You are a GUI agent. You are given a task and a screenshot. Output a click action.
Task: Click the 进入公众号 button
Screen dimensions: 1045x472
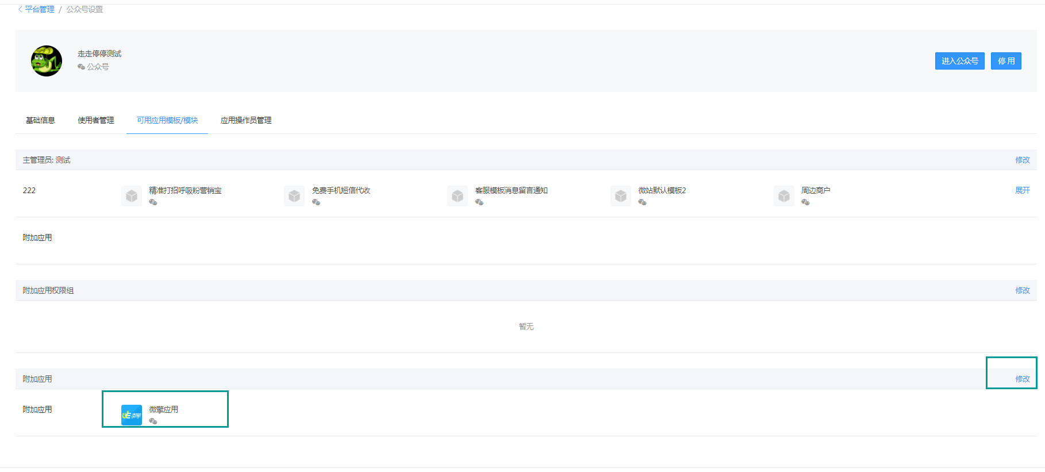(x=960, y=61)
